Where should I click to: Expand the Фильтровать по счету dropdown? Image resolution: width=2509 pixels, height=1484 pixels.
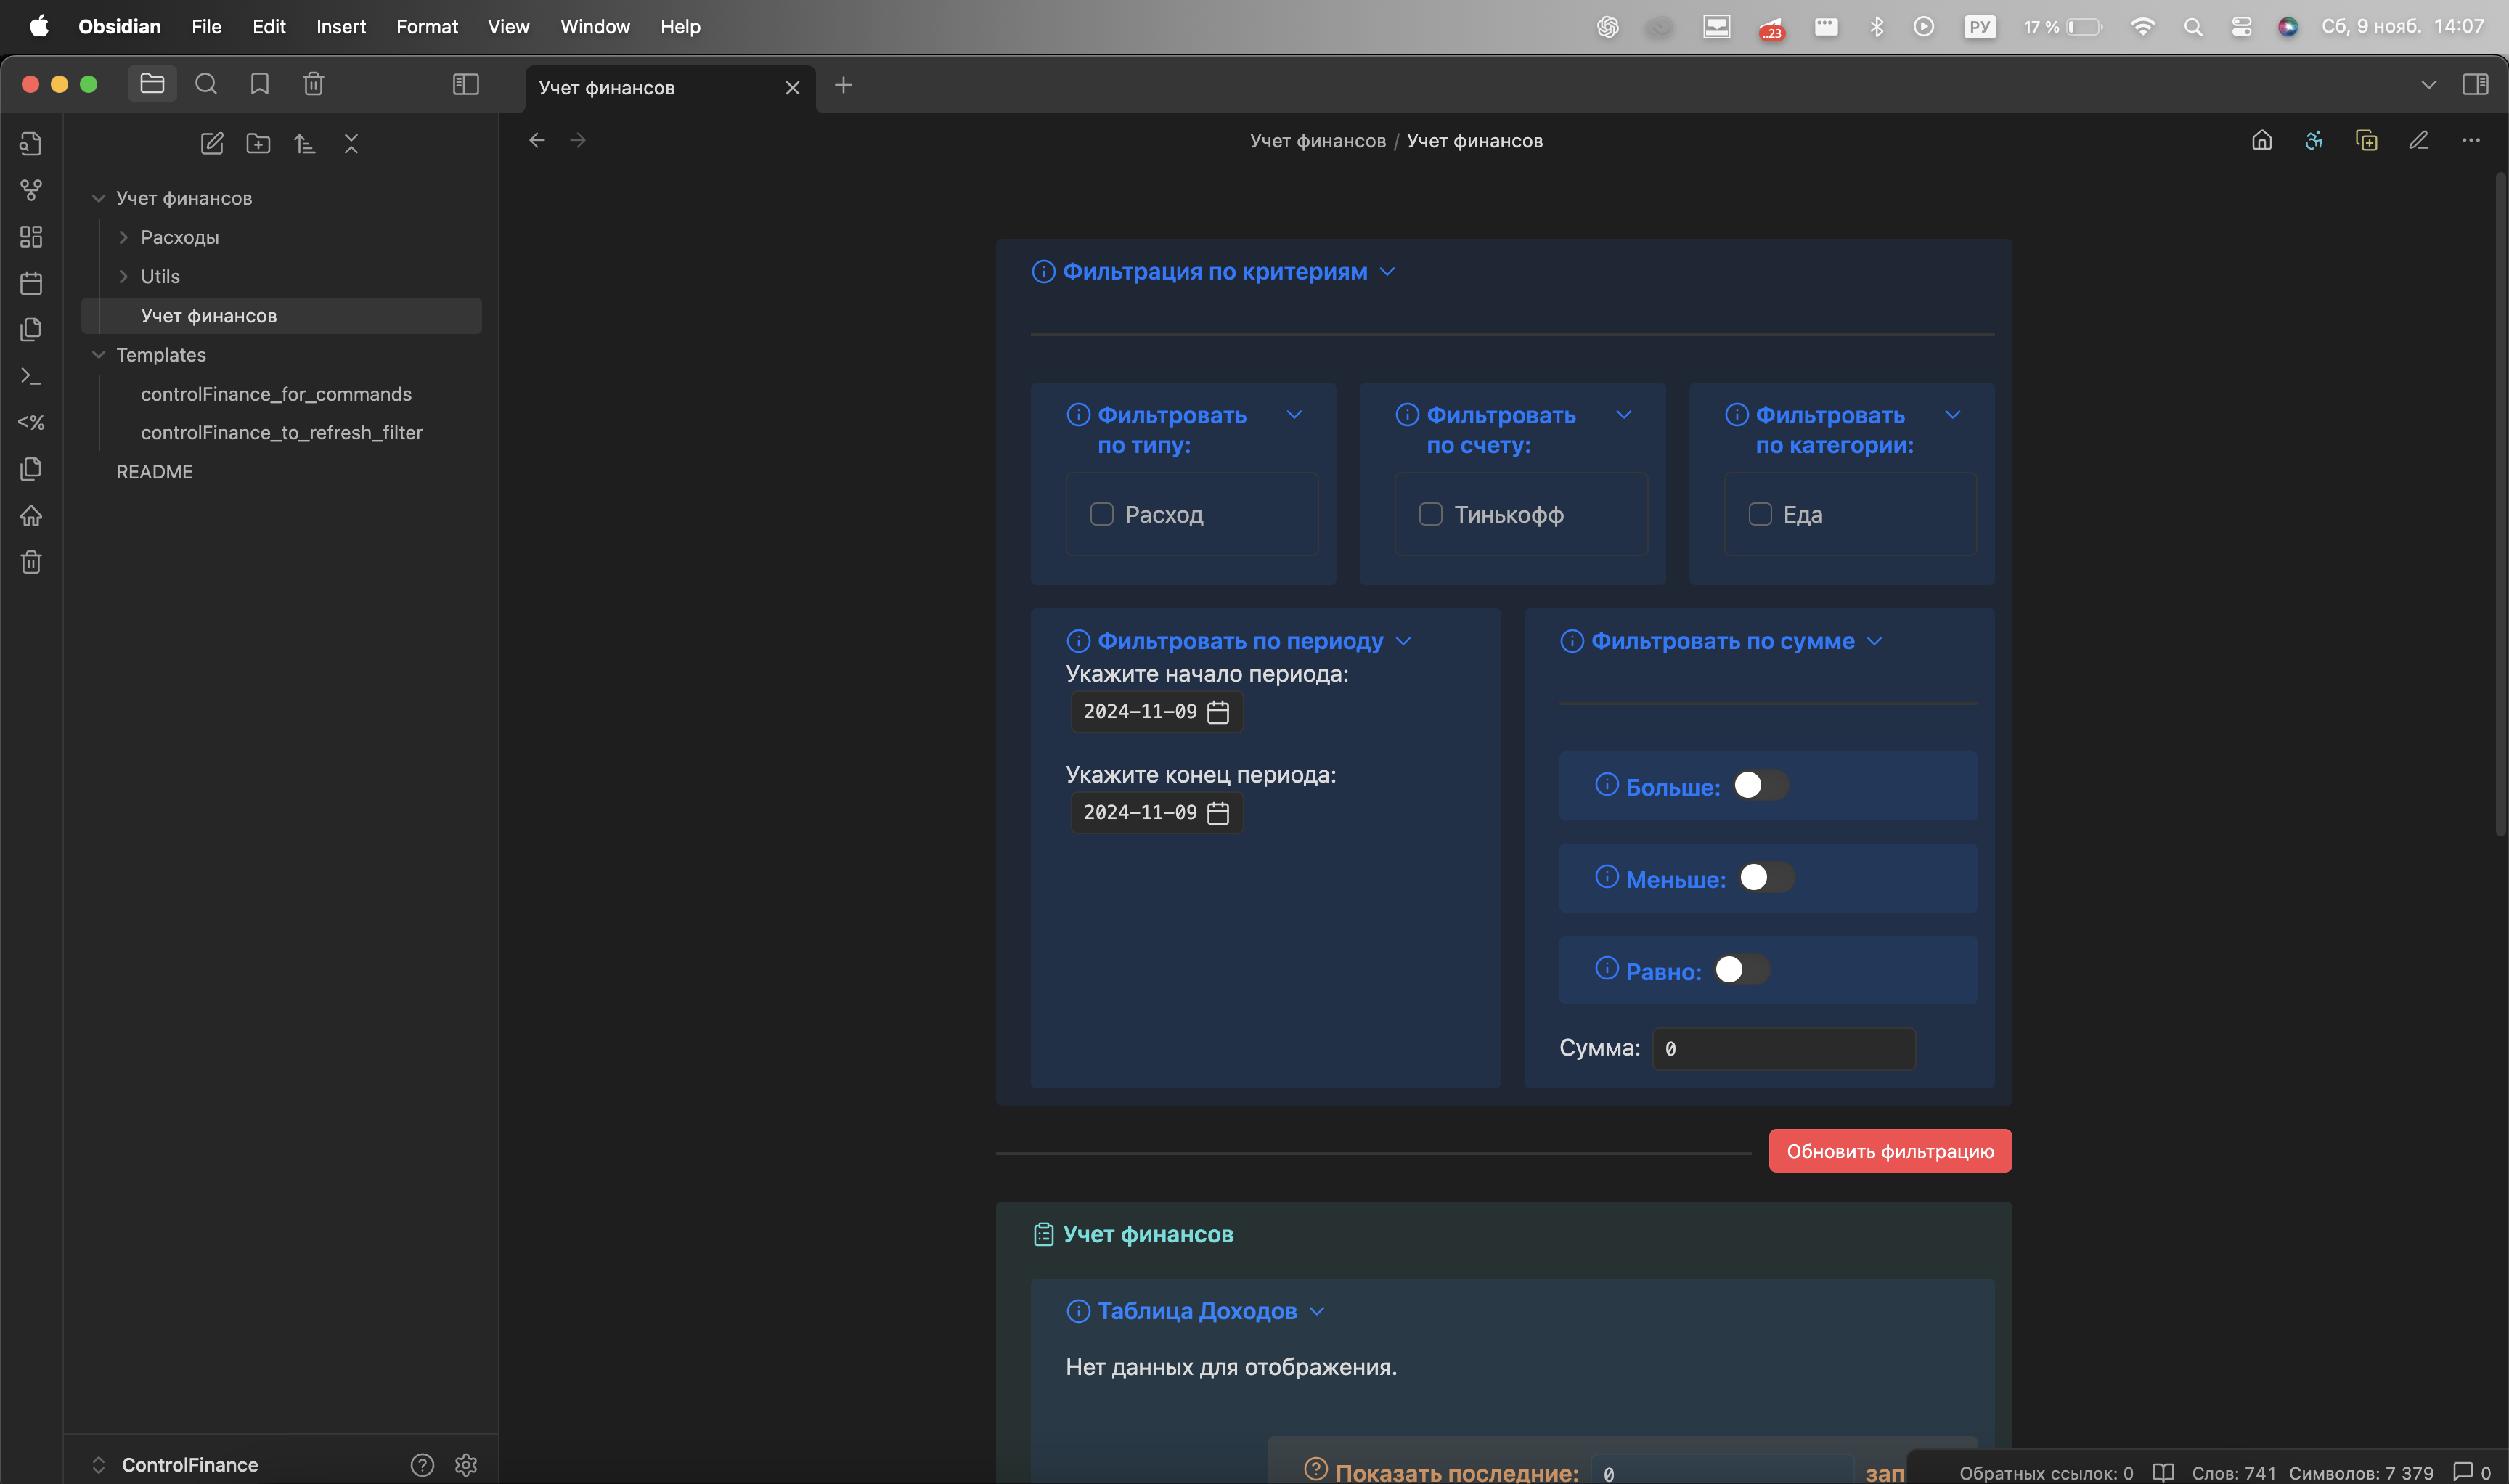[x=1621, y=413]
